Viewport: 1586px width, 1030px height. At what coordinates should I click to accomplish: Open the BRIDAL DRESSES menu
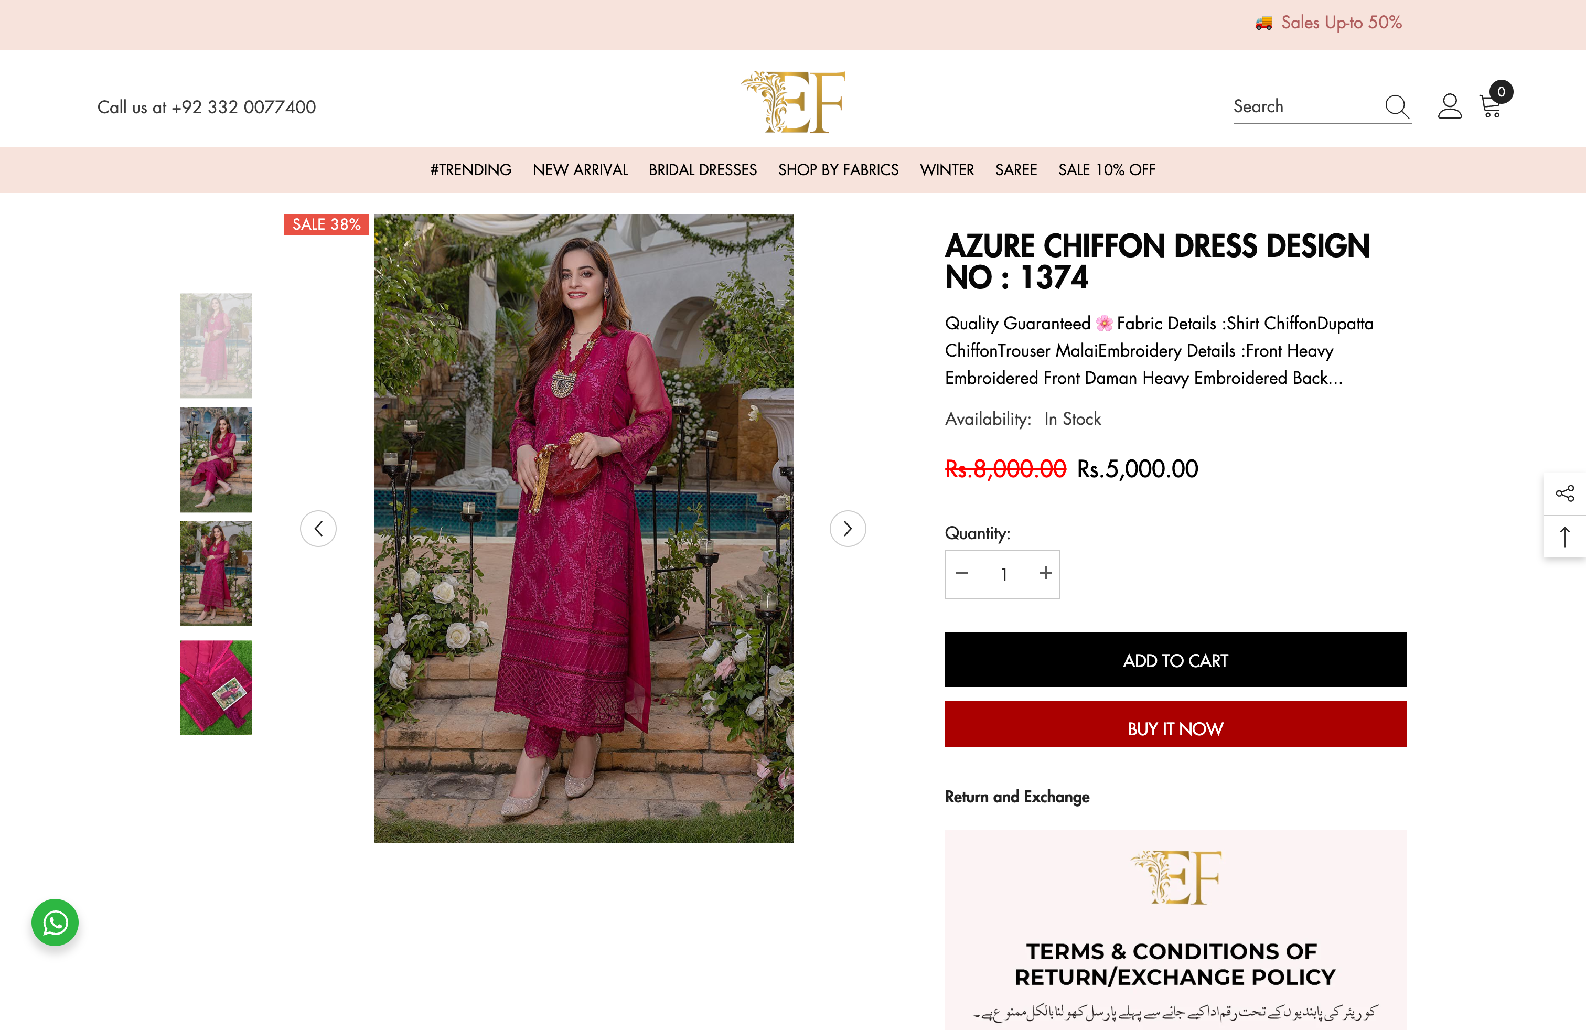[702, 170]
